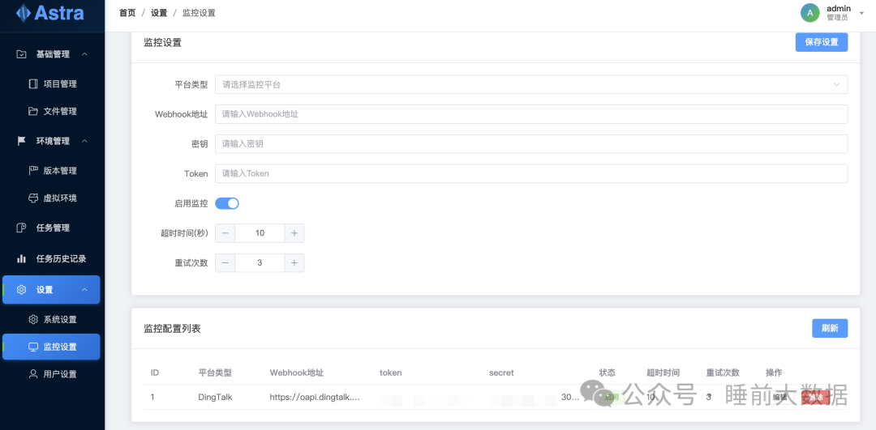Image resolution: width=876 pixels, height=430 pixels.
Task: Click the DingTalk platform cell
Action: coord(215,398)
